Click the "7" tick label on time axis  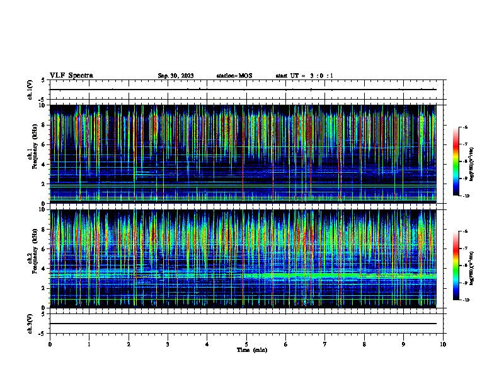(325, 344)
